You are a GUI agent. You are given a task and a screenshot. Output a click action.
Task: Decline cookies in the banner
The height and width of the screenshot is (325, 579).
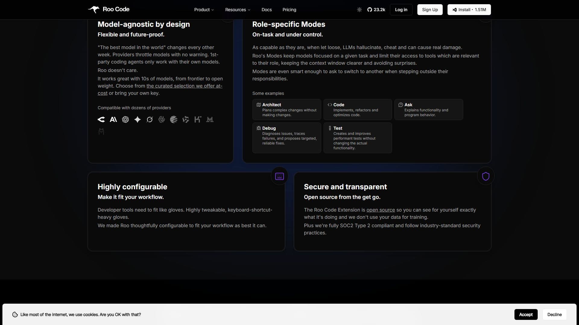click(555, 314)
